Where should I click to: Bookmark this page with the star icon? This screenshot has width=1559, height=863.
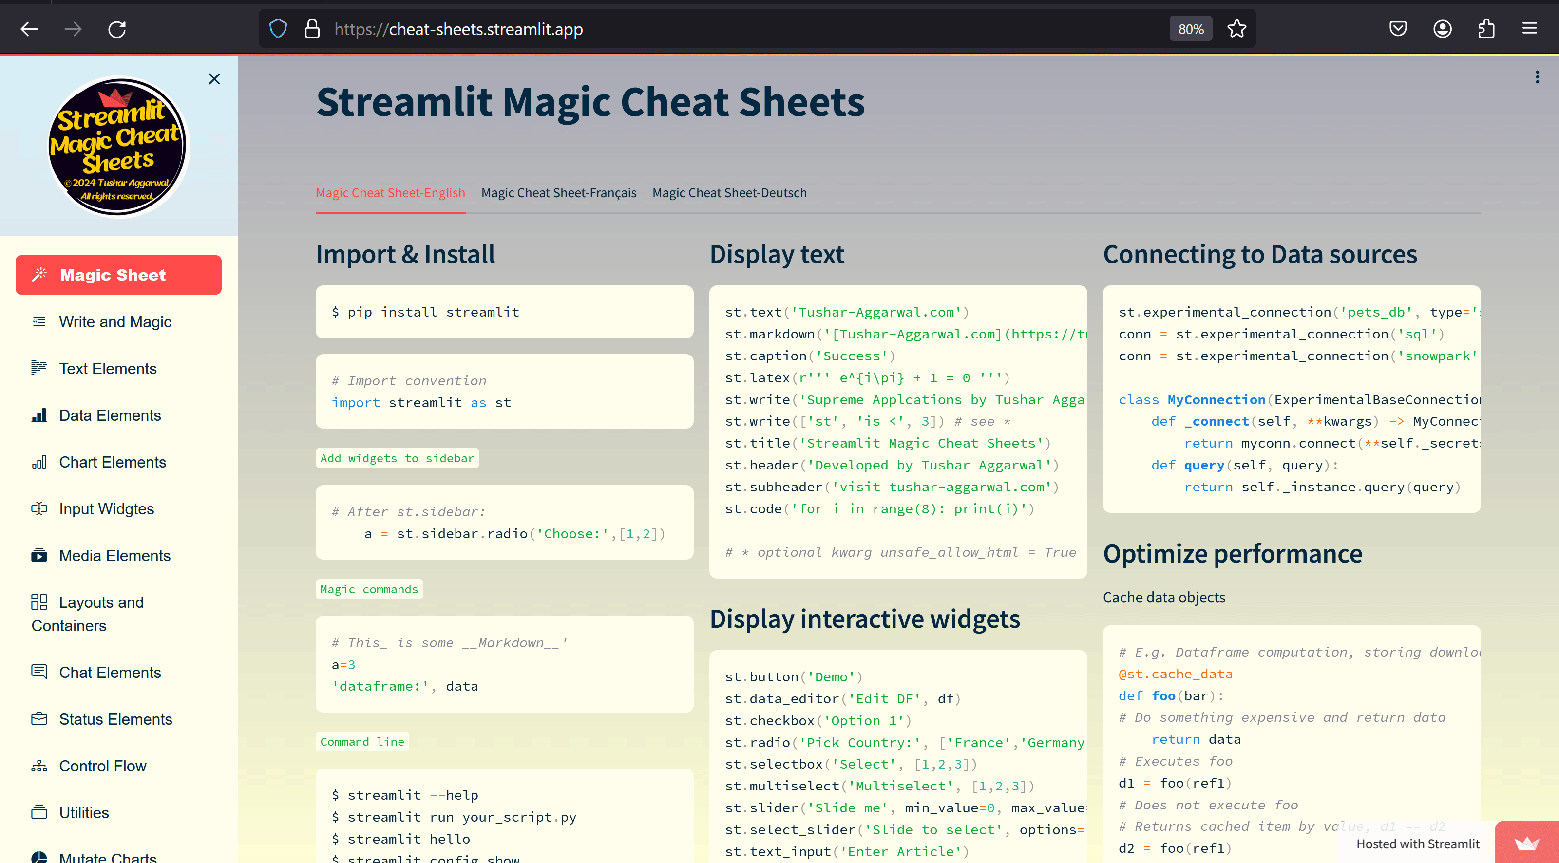(1236, 28)
